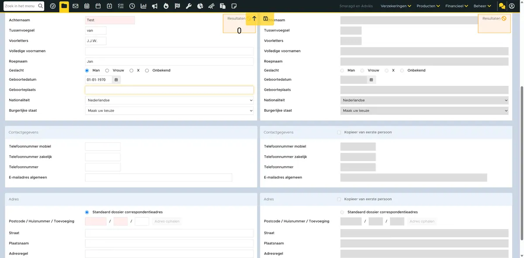
Task: Select first person's Standaard dossier correspondentieadres
Action: (87, 212)
